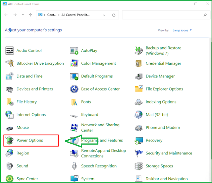This screenshot has height=183, width=212.
Task: Open the Keyboard icon
Action: point(74,116)
